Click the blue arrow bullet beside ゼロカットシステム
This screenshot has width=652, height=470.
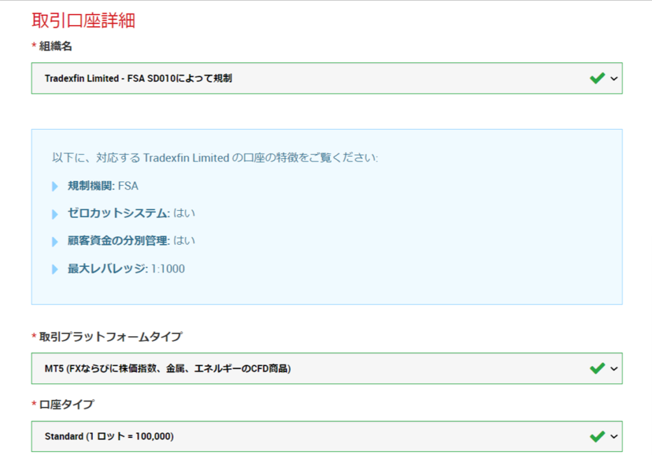pyautogui.click(x=55, y=214)
